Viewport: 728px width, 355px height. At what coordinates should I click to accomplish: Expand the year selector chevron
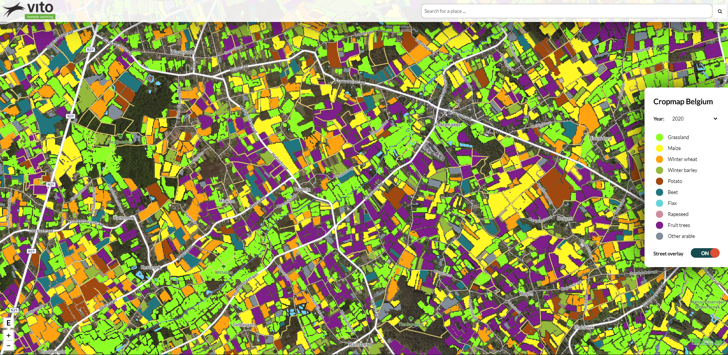[x=715, y=119]
